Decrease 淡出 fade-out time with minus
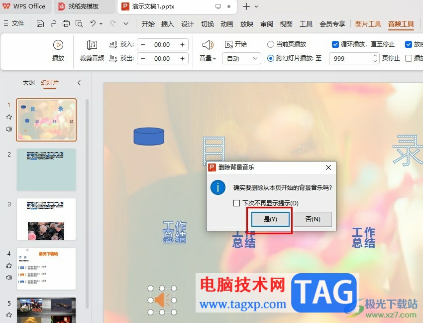Viewport: 423px width, 323px height. click(143, 58)
